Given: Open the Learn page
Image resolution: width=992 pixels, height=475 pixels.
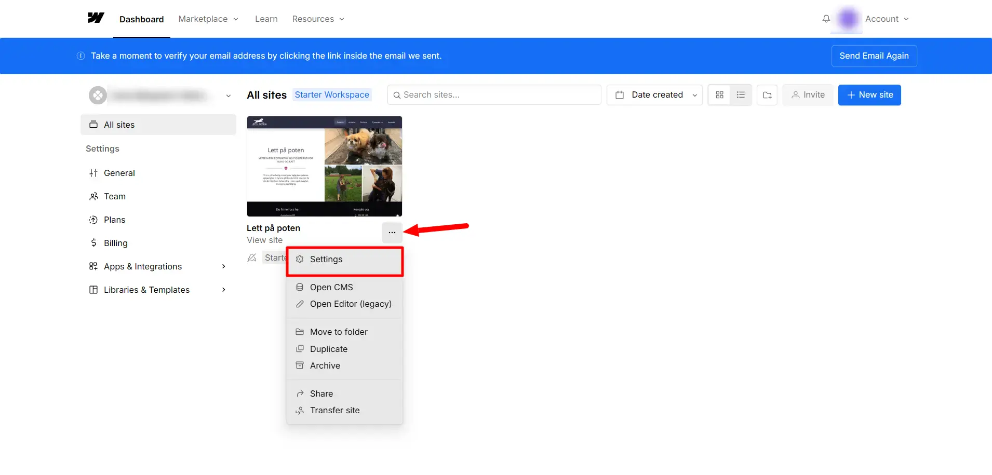Looking at the screenshot, I should [x=266, y=19].
